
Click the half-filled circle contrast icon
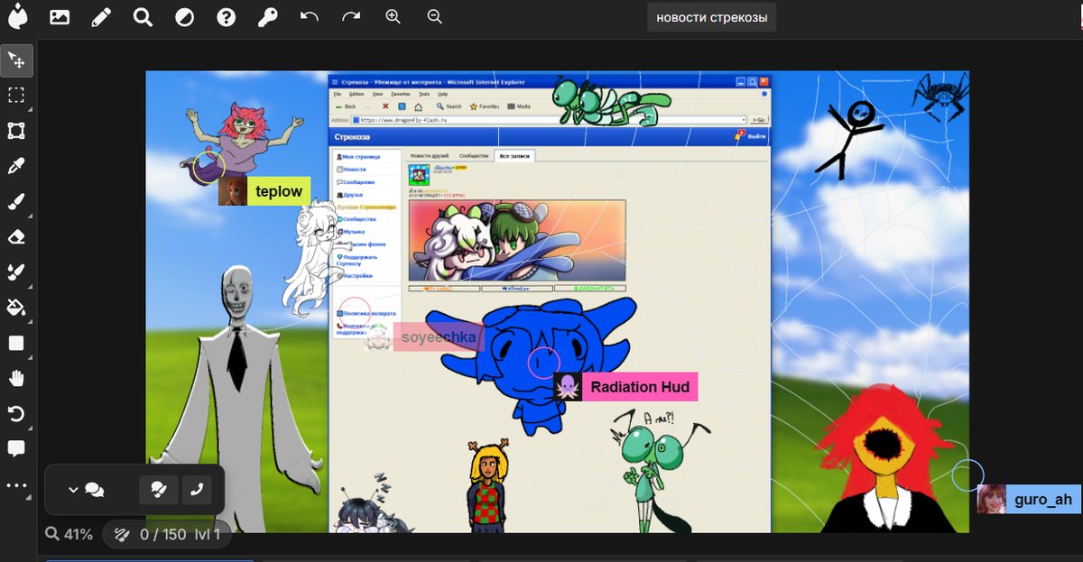[x=184, y=16]
